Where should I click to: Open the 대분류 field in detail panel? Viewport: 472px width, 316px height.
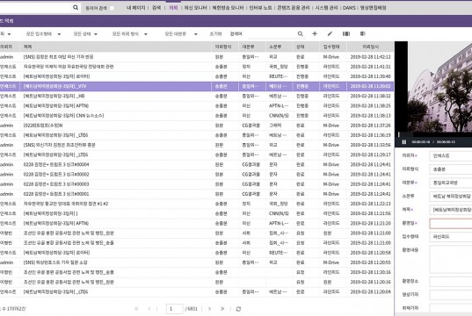pyautogui.click(x=451, y=183)
